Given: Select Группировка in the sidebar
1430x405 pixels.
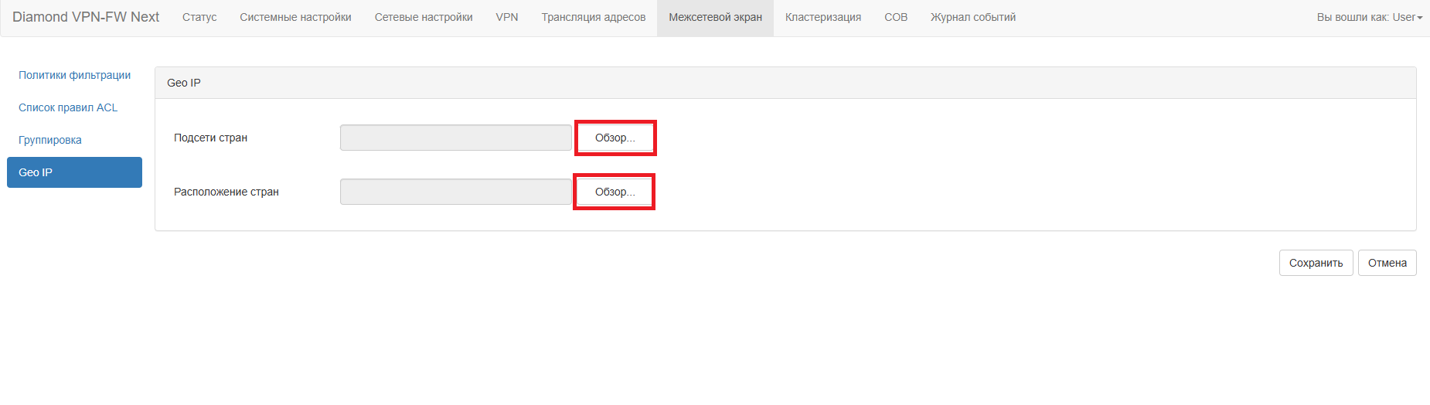Looking at the screenshot, I should (x=50, y=140).
